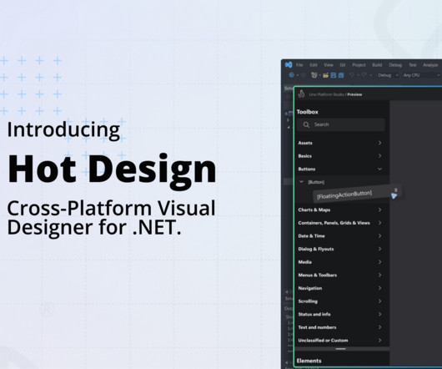
Task: Open the Any CPU platform dropdown
Action: tap(421, 75)
